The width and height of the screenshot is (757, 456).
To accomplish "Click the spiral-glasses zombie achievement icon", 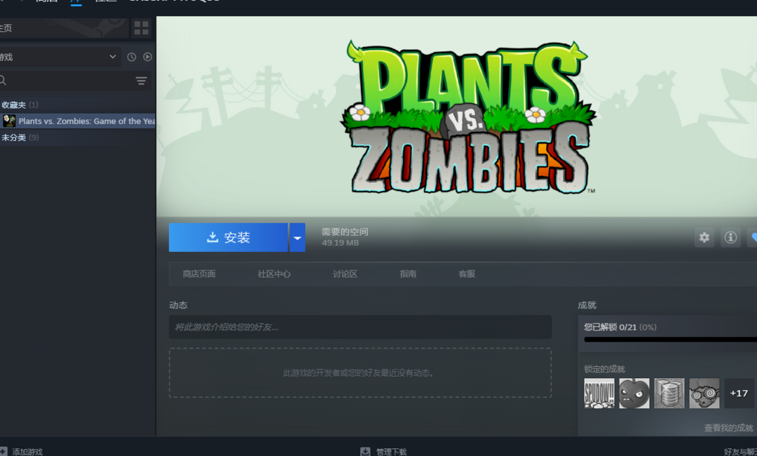I will [x=704, y=394].
